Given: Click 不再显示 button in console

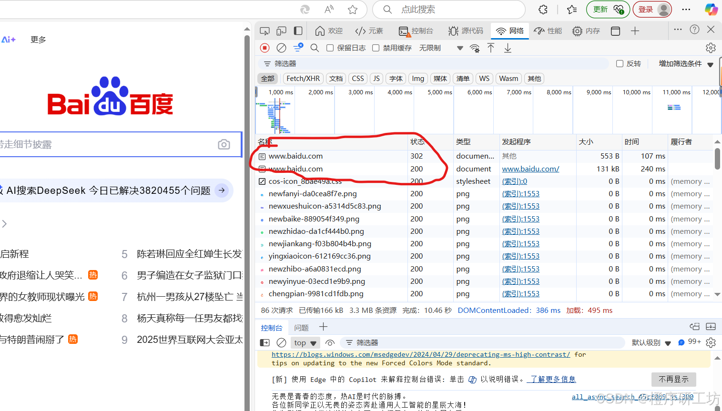Looking at the screenshot, I should tap(674, 379).
